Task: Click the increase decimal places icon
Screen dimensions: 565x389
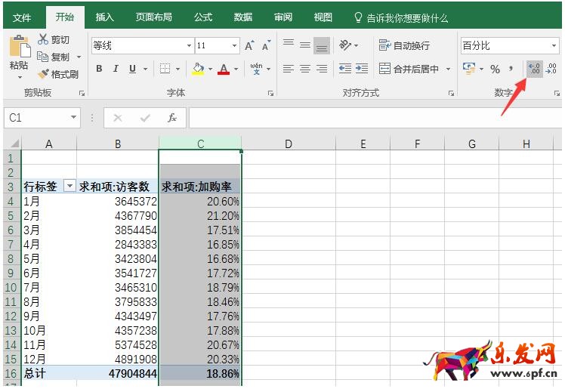Action: tap(535, 69)
